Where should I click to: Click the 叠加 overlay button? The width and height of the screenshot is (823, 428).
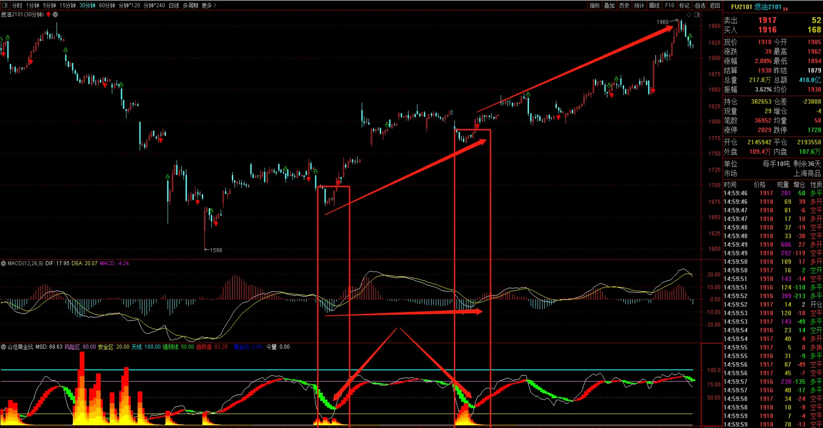[x=609, y=6]
